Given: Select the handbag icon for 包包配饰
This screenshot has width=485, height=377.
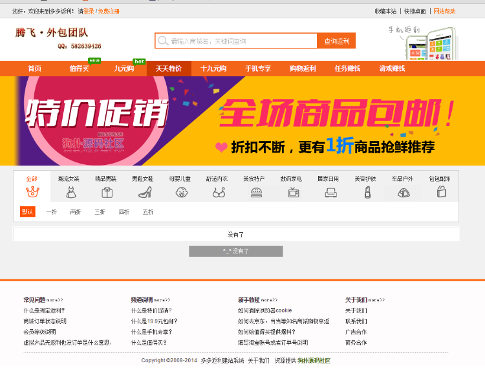Looking at the screenshot, I should coord(442,192).
